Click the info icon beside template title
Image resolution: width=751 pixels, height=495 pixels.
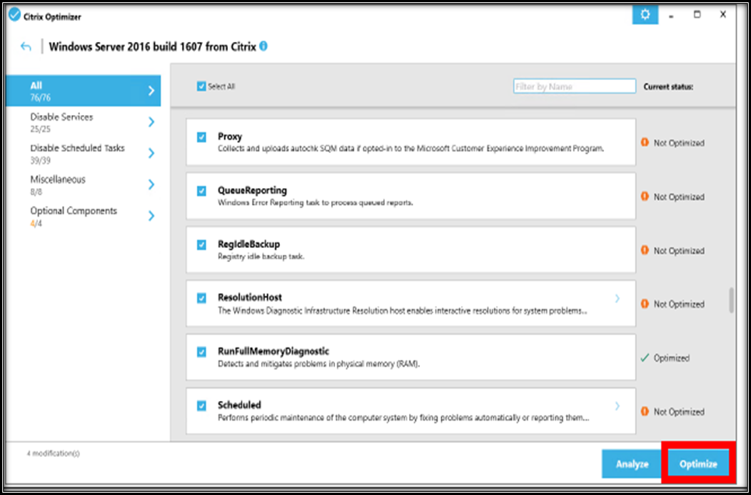[x=264, y=47]
